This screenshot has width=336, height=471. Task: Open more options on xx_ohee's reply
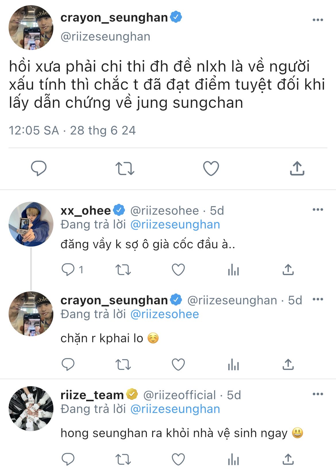(318, 209)
